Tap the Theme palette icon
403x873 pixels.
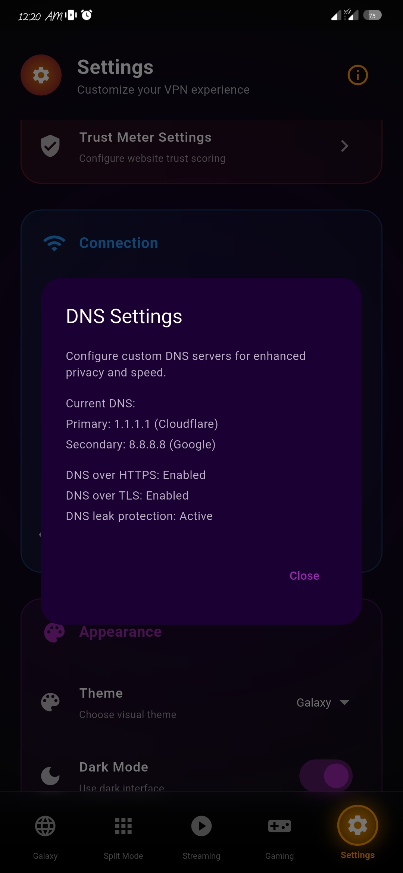[50, 703]
